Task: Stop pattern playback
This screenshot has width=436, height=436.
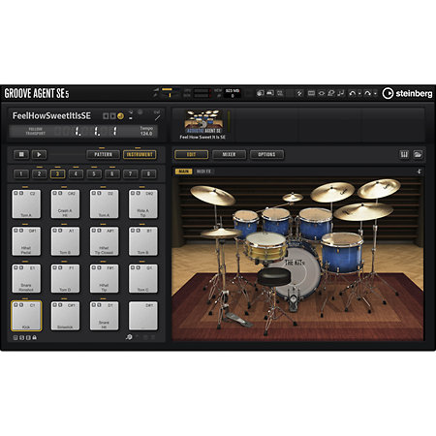Action: pos(21,154)
